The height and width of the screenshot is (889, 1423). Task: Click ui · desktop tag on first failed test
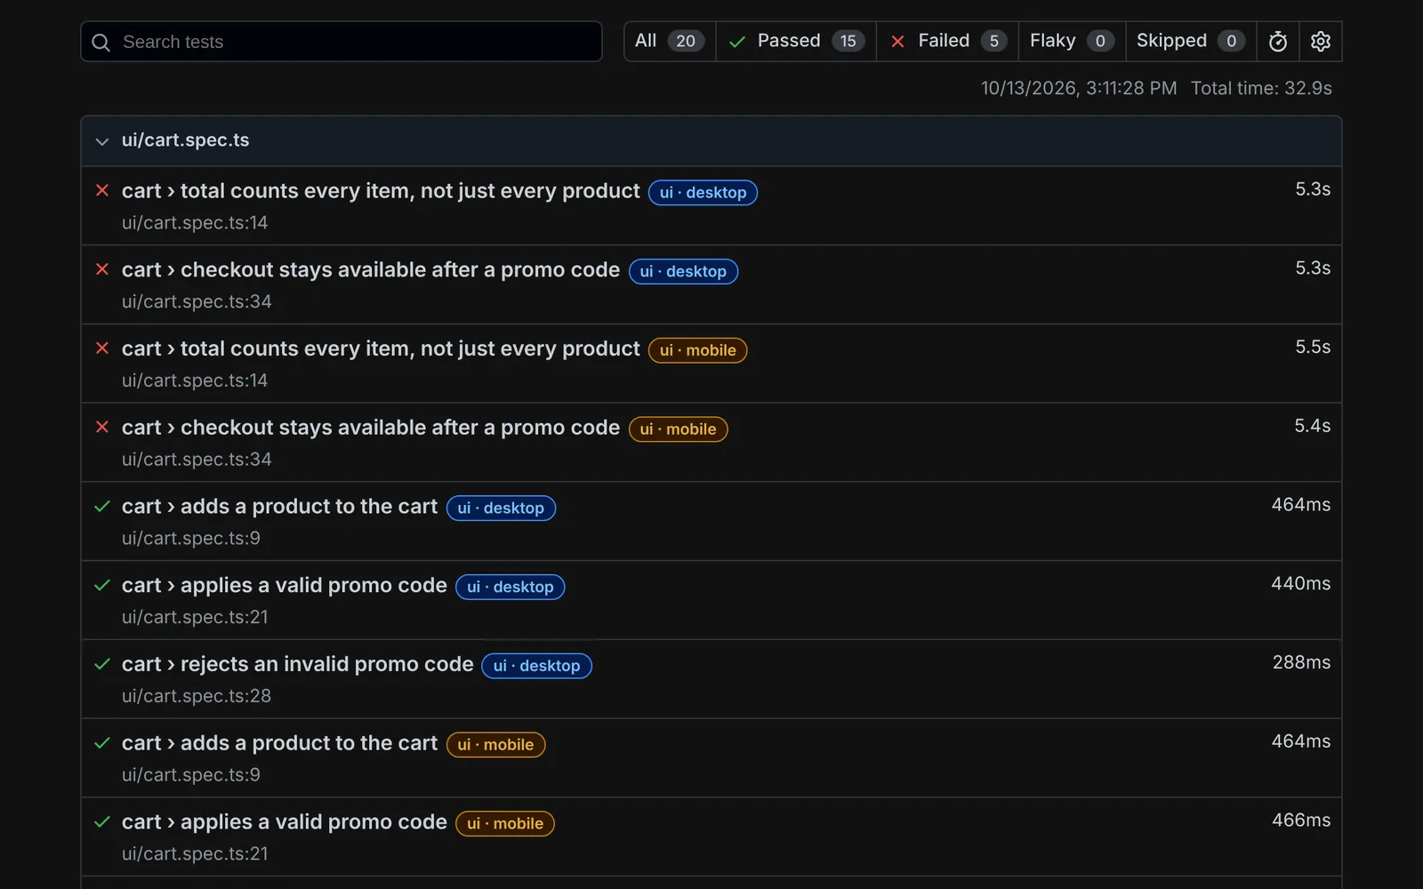coord(703,193)
